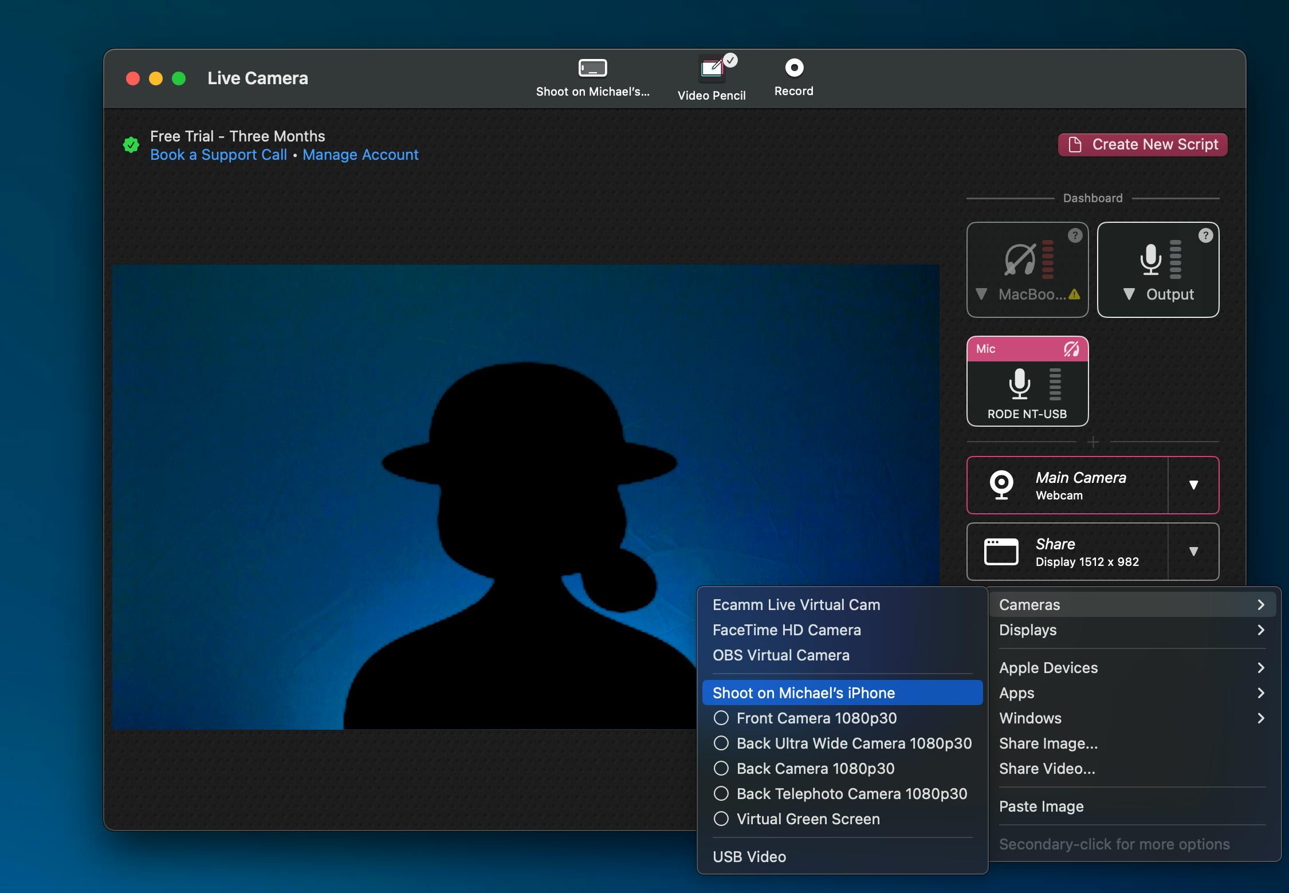Choose Share Image... menu item

click(x=1132, y=743)
